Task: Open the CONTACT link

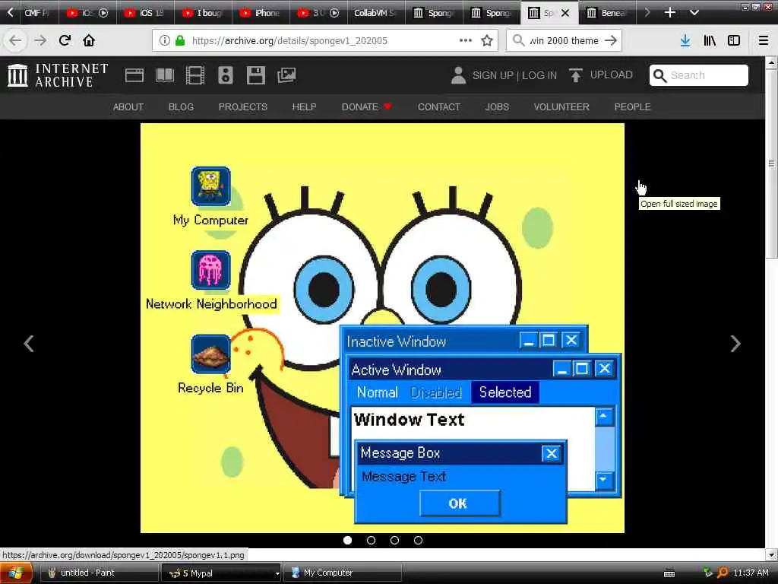Action: 439,106
